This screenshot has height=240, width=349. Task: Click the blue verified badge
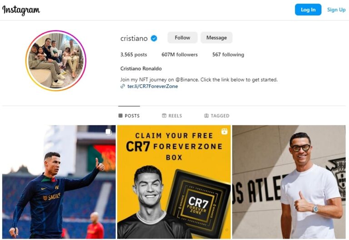(x=154, y=38)
